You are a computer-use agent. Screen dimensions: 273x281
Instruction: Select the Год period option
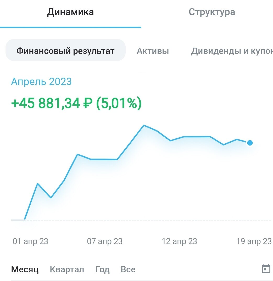102,269
